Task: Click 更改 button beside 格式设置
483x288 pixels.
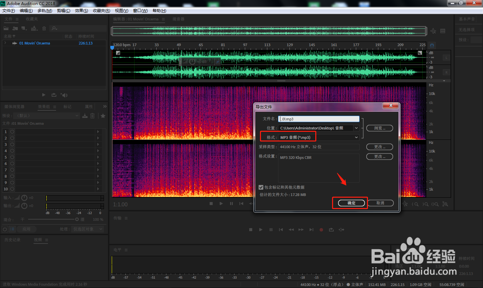Action: pos(379,157)
